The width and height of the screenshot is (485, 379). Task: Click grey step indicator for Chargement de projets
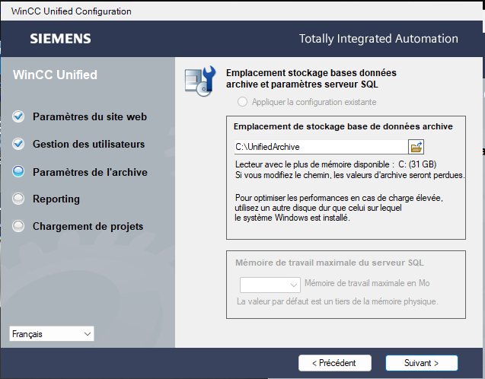pos(18,226)
